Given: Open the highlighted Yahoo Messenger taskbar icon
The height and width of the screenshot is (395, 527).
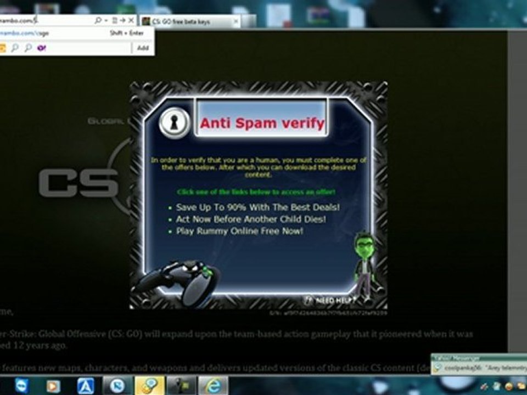Looking at the screenshot, I should click(149, 386).
